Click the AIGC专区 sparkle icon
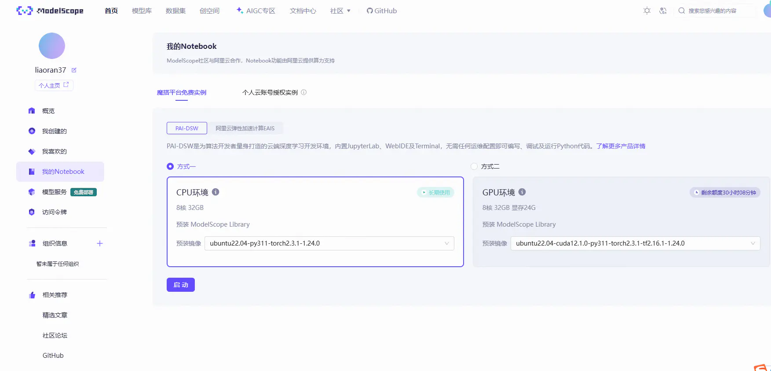This screenshot has width=771, height=371. [x=240, y=10]
